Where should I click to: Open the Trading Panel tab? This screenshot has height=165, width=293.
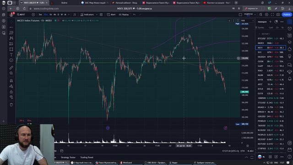click(87, 157)
